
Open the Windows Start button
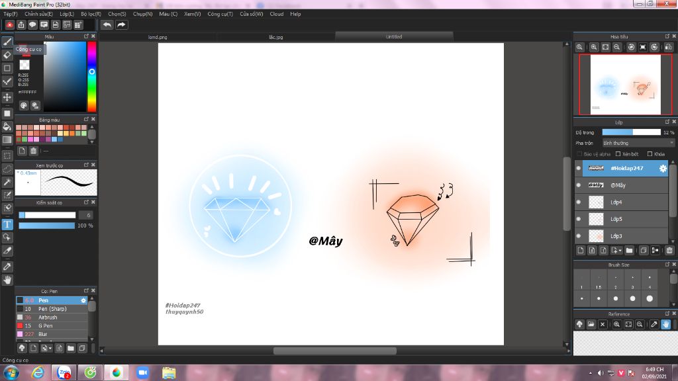(x=11, y=372)
